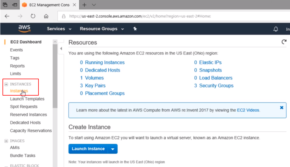Image resolution: width=290 pixels, height=167 pixels.
Task: Dismiss the re:Invent banner with X icon
Action: pyautogui.click(x=281, y=107)
